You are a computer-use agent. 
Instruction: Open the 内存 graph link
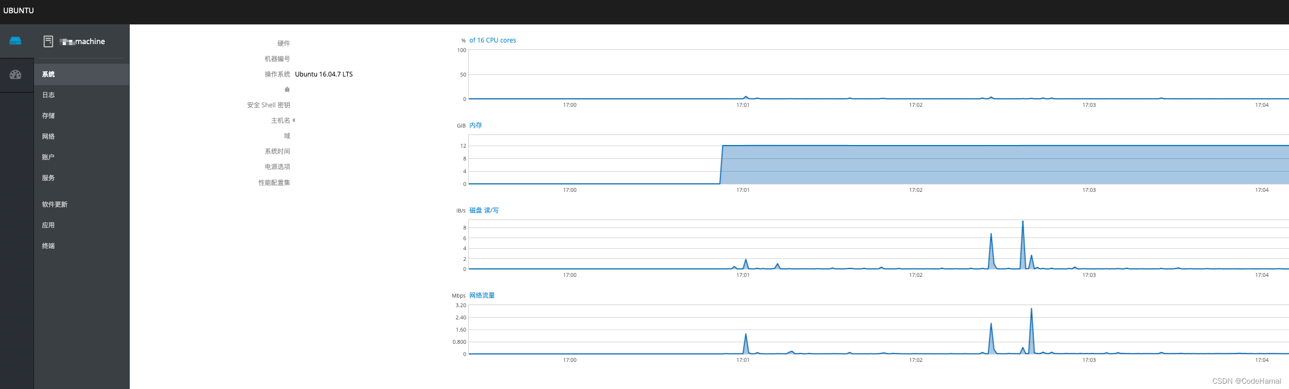(x=476, y=125)
